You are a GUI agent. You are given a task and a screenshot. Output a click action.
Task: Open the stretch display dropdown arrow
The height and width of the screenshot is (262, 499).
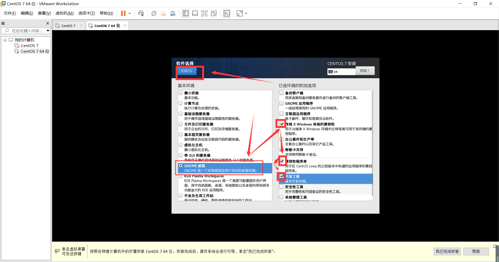tap(246, 14)
